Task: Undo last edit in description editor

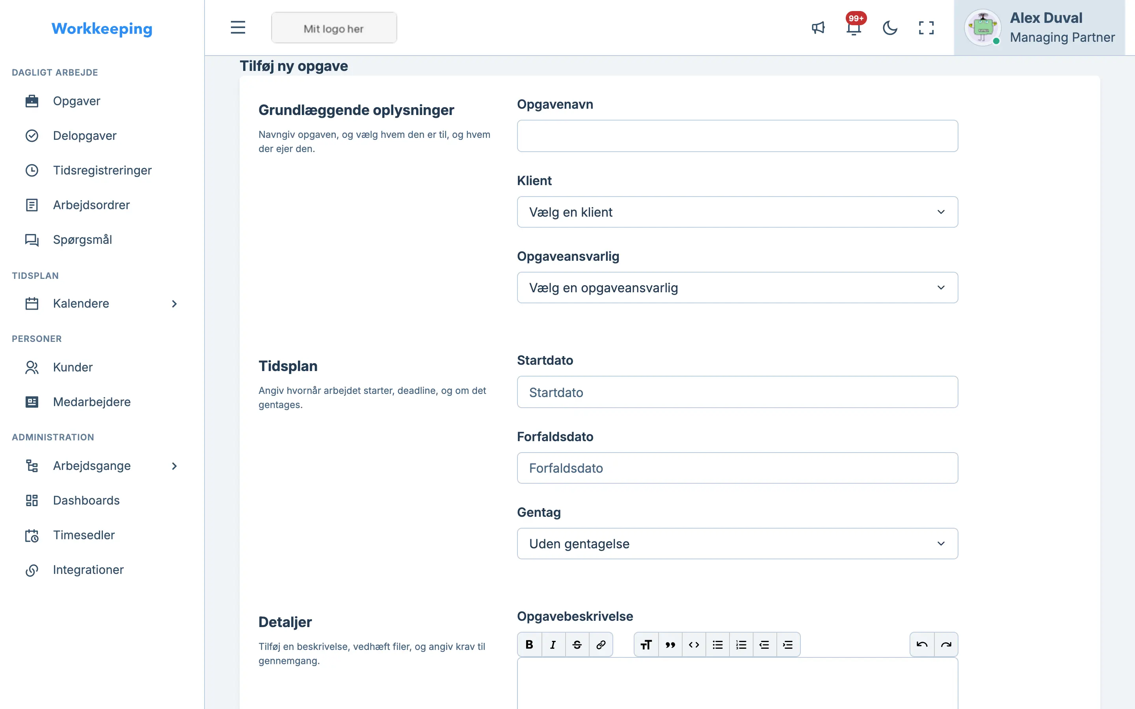Action: [922, 644]
